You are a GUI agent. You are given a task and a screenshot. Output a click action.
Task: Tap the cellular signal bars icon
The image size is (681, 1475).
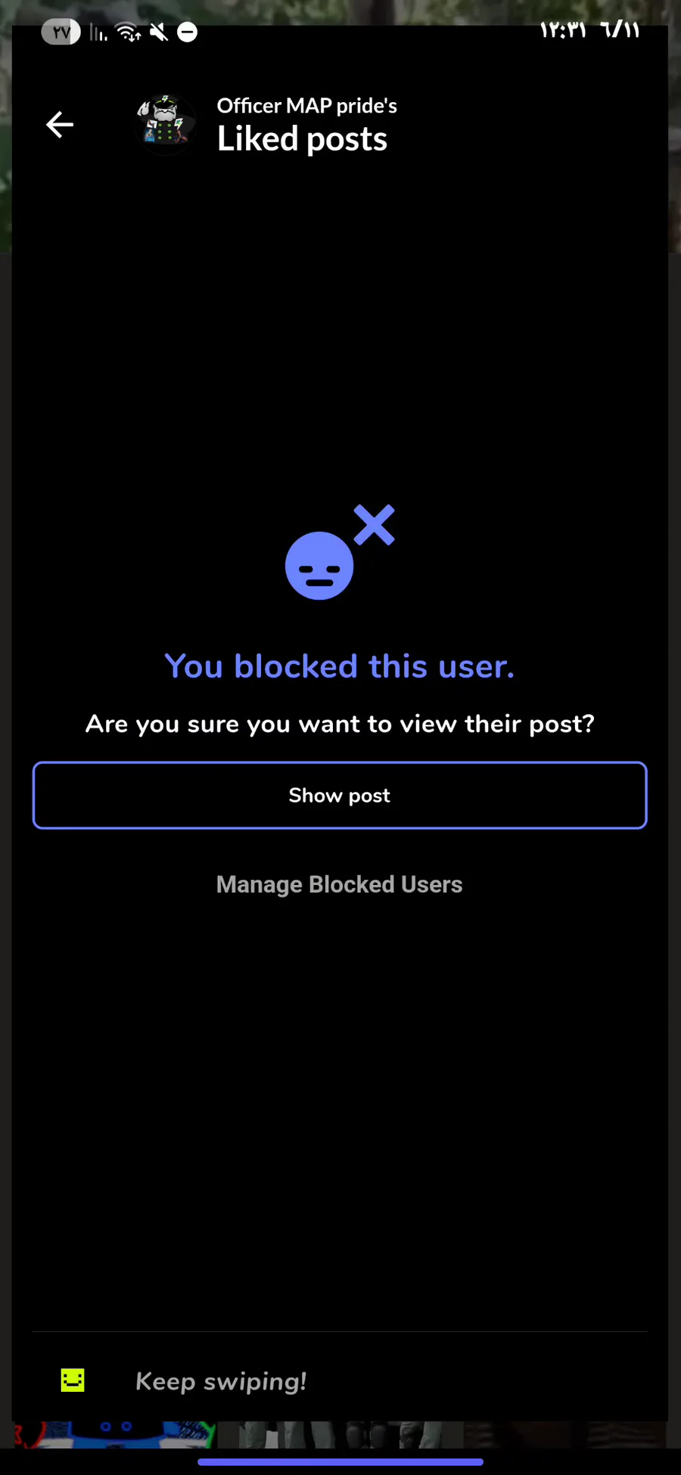[x=98, y=33]
